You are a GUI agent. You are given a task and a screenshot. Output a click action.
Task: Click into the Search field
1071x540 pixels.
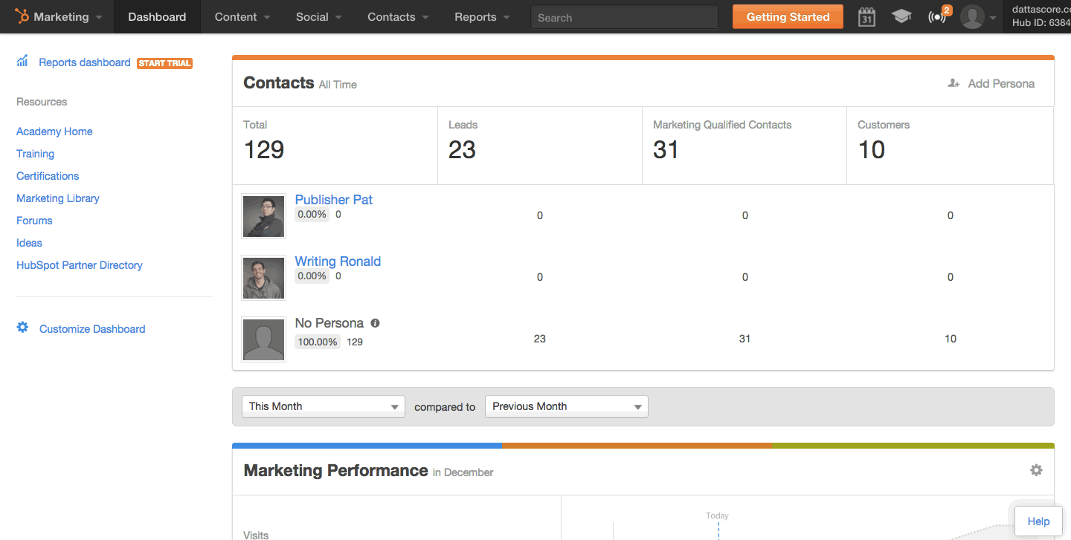coord(625,17)
